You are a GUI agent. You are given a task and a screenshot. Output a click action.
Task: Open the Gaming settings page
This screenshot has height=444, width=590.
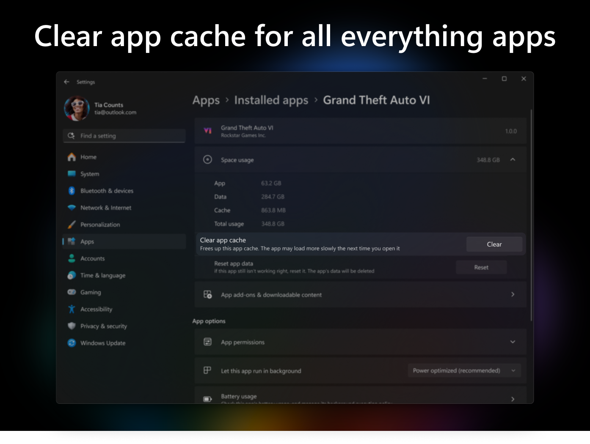(91, 292)
